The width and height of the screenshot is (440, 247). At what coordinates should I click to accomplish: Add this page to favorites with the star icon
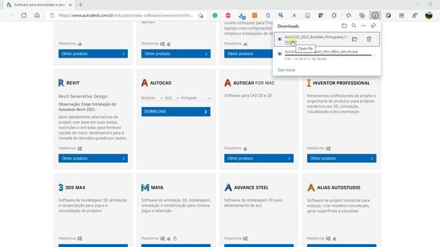(200, 15)
